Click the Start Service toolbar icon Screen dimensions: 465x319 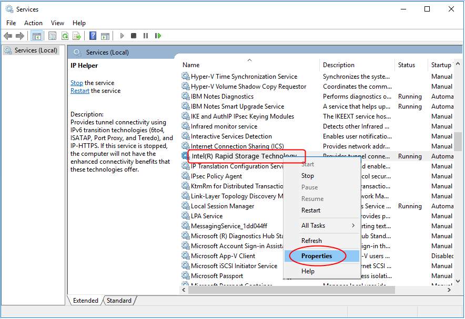[122, 36]
